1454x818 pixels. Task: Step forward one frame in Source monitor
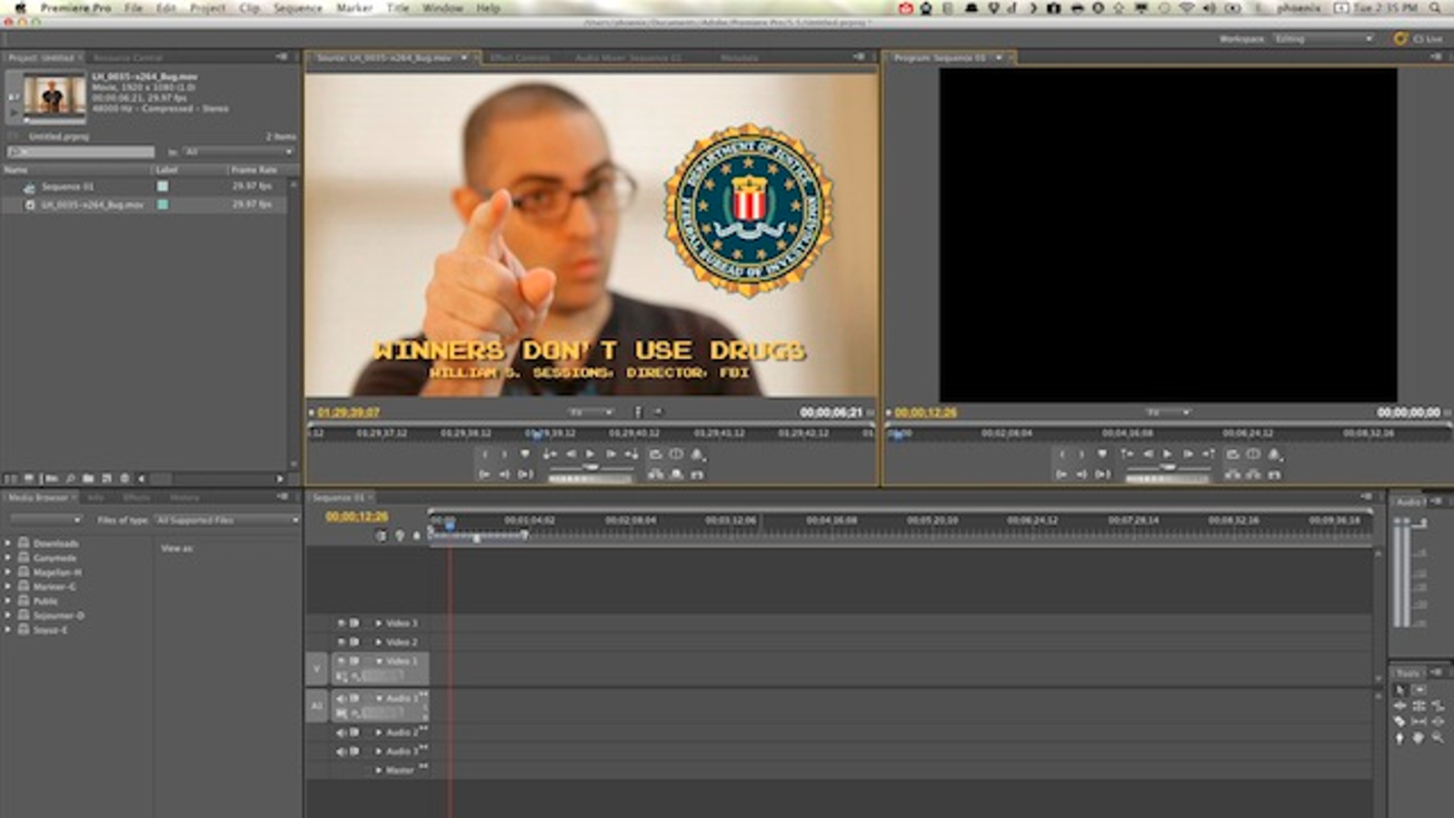pyautogui.click(x=611, y=454)
